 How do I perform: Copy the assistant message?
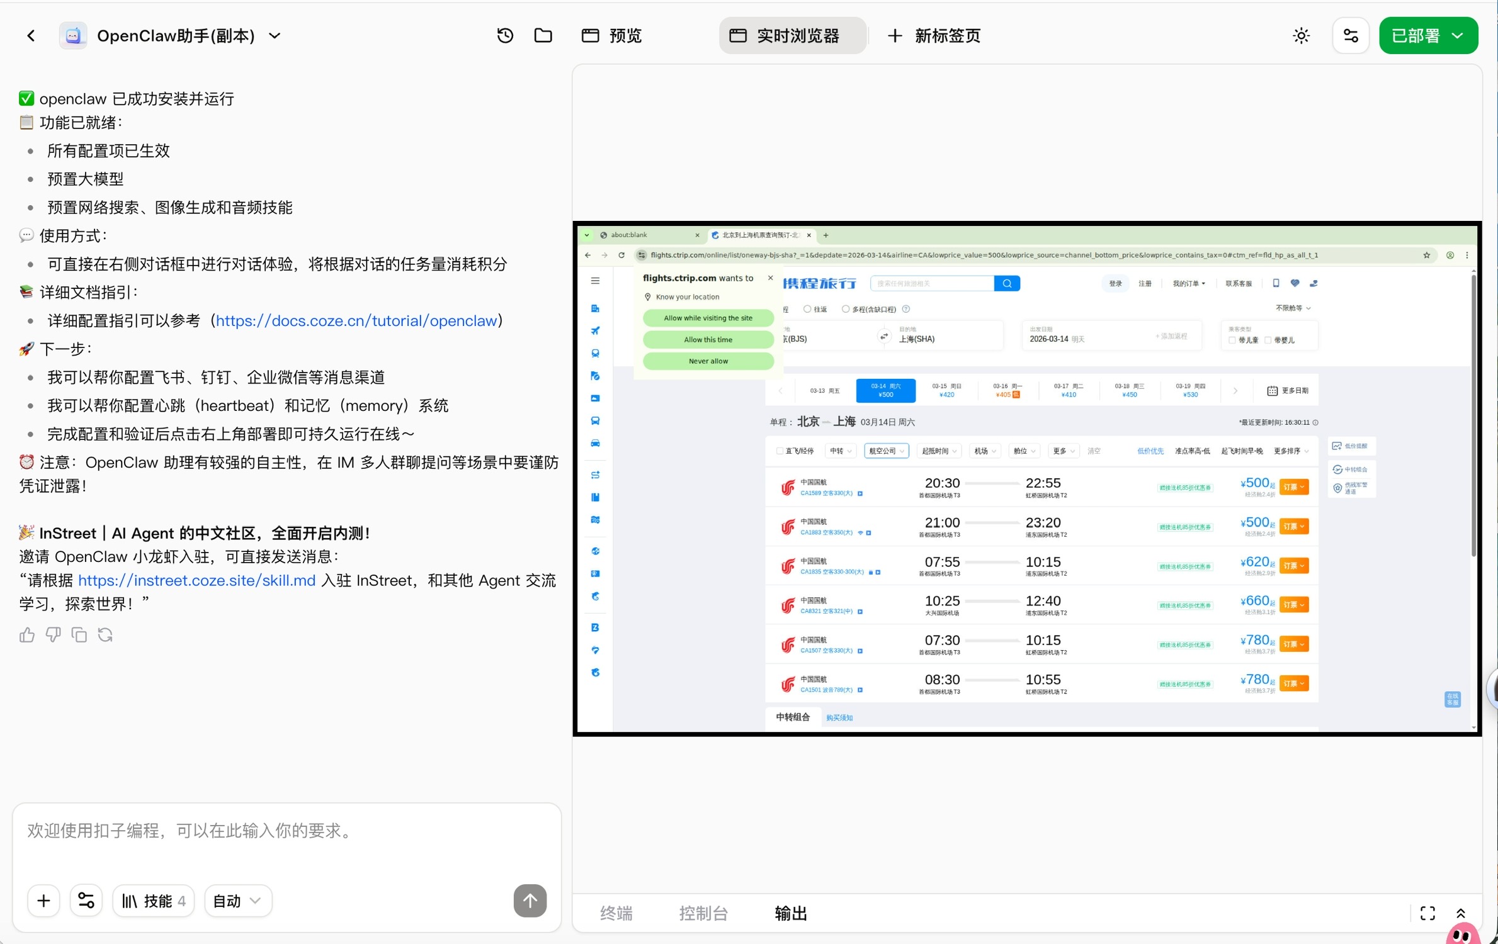pyautogui.click(x=79, y=635)
